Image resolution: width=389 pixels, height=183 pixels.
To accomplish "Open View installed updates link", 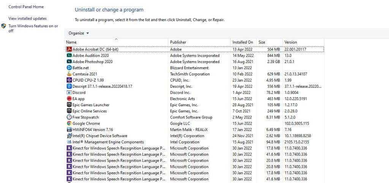I will 27,19.
